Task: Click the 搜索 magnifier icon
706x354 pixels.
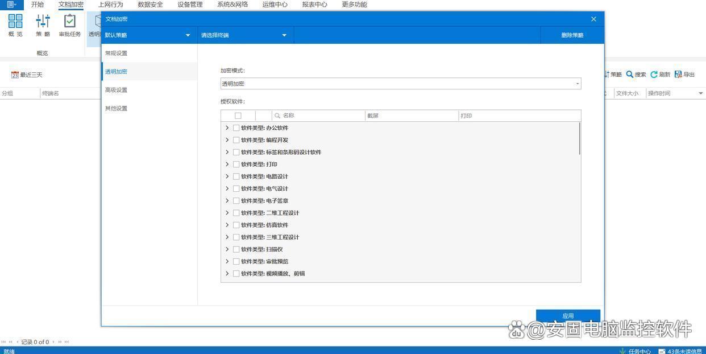Action: (x=630, y=75)
